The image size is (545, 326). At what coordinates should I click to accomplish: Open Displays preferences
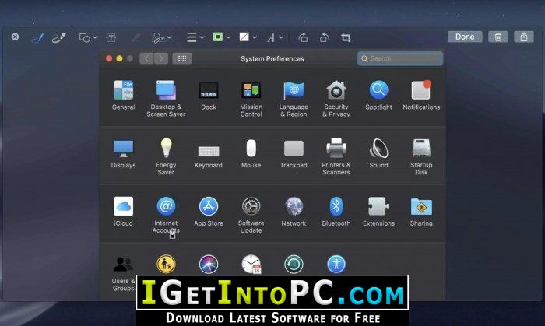tap(123, 154)
